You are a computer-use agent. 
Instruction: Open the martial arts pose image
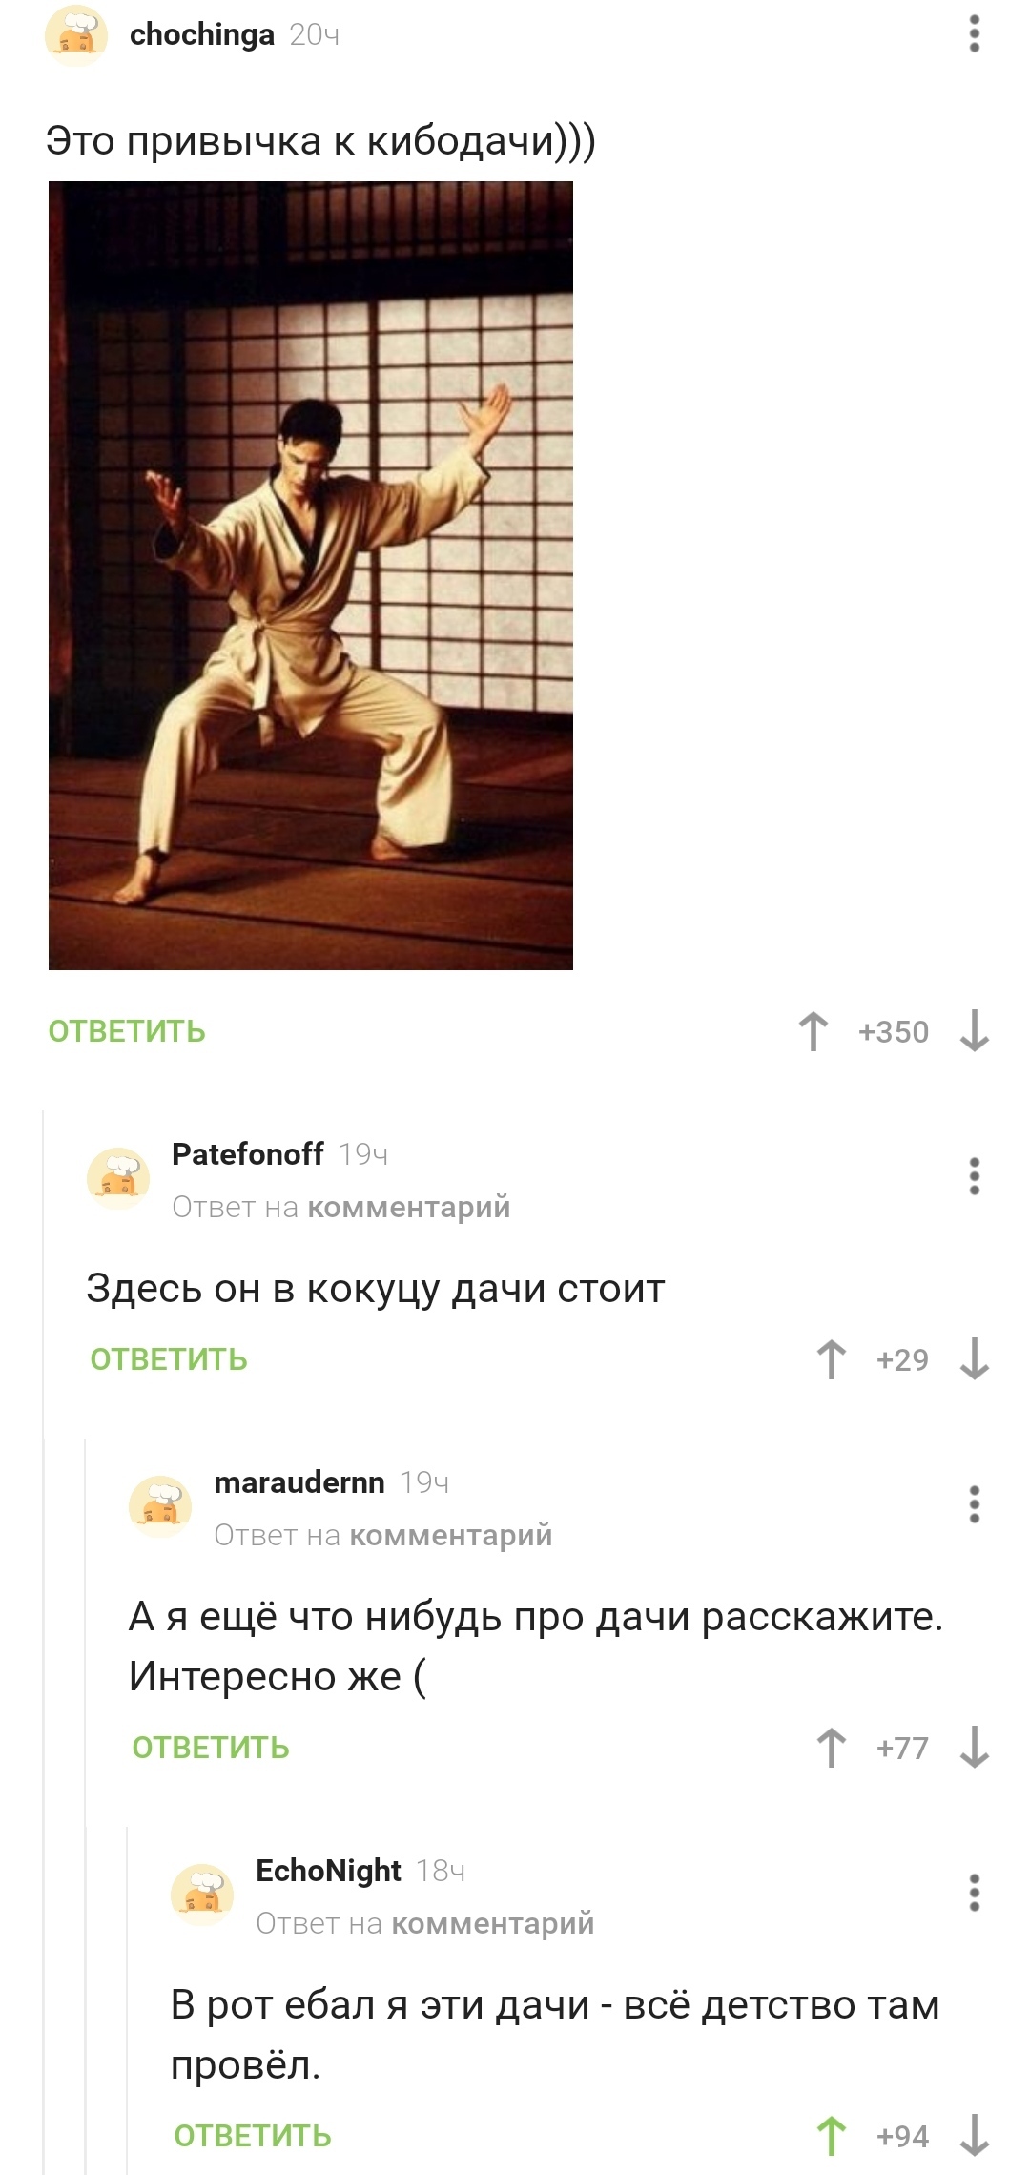(x=311, y=575)
